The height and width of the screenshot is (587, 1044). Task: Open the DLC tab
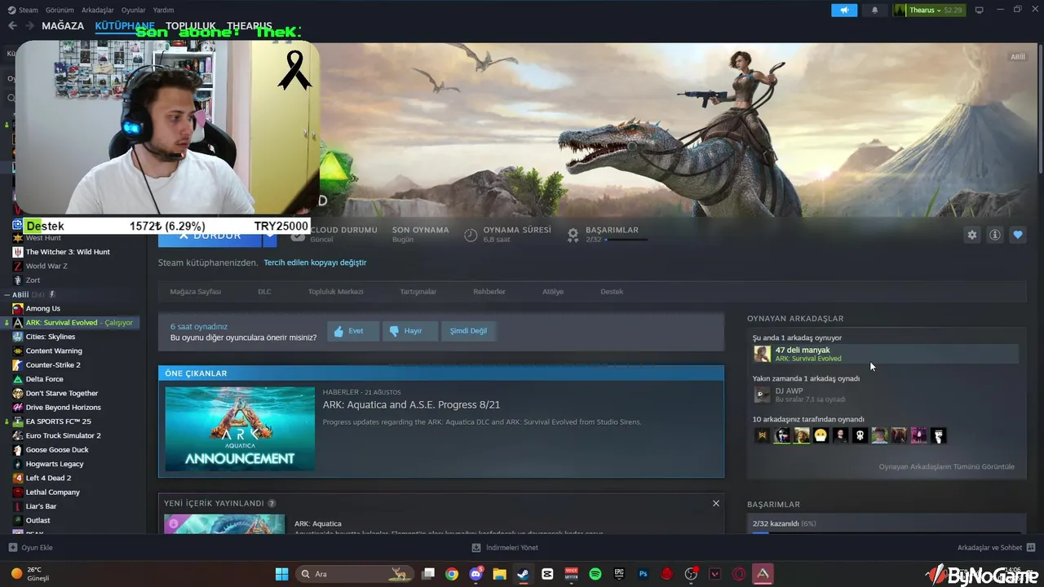264,292
